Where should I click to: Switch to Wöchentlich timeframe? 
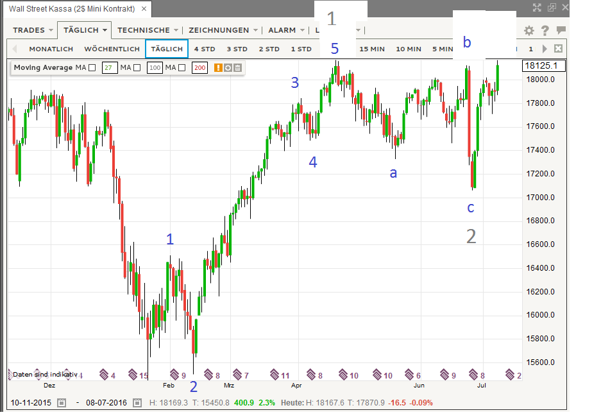[112, 49]
